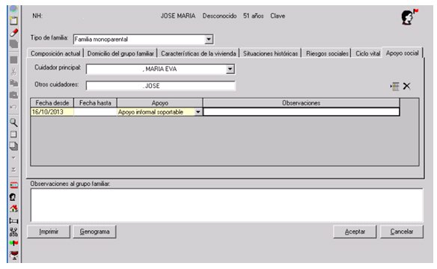Click the grayed paste clipboard icon
Viewport: 437px width, 269px height.
(13, 95)
